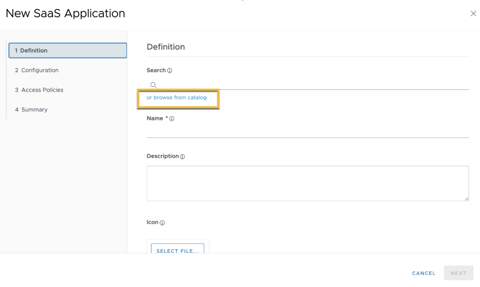Viewport: 480px width, 287px height.
Task: Focus the Search input field
Action: tap(309, 85)
